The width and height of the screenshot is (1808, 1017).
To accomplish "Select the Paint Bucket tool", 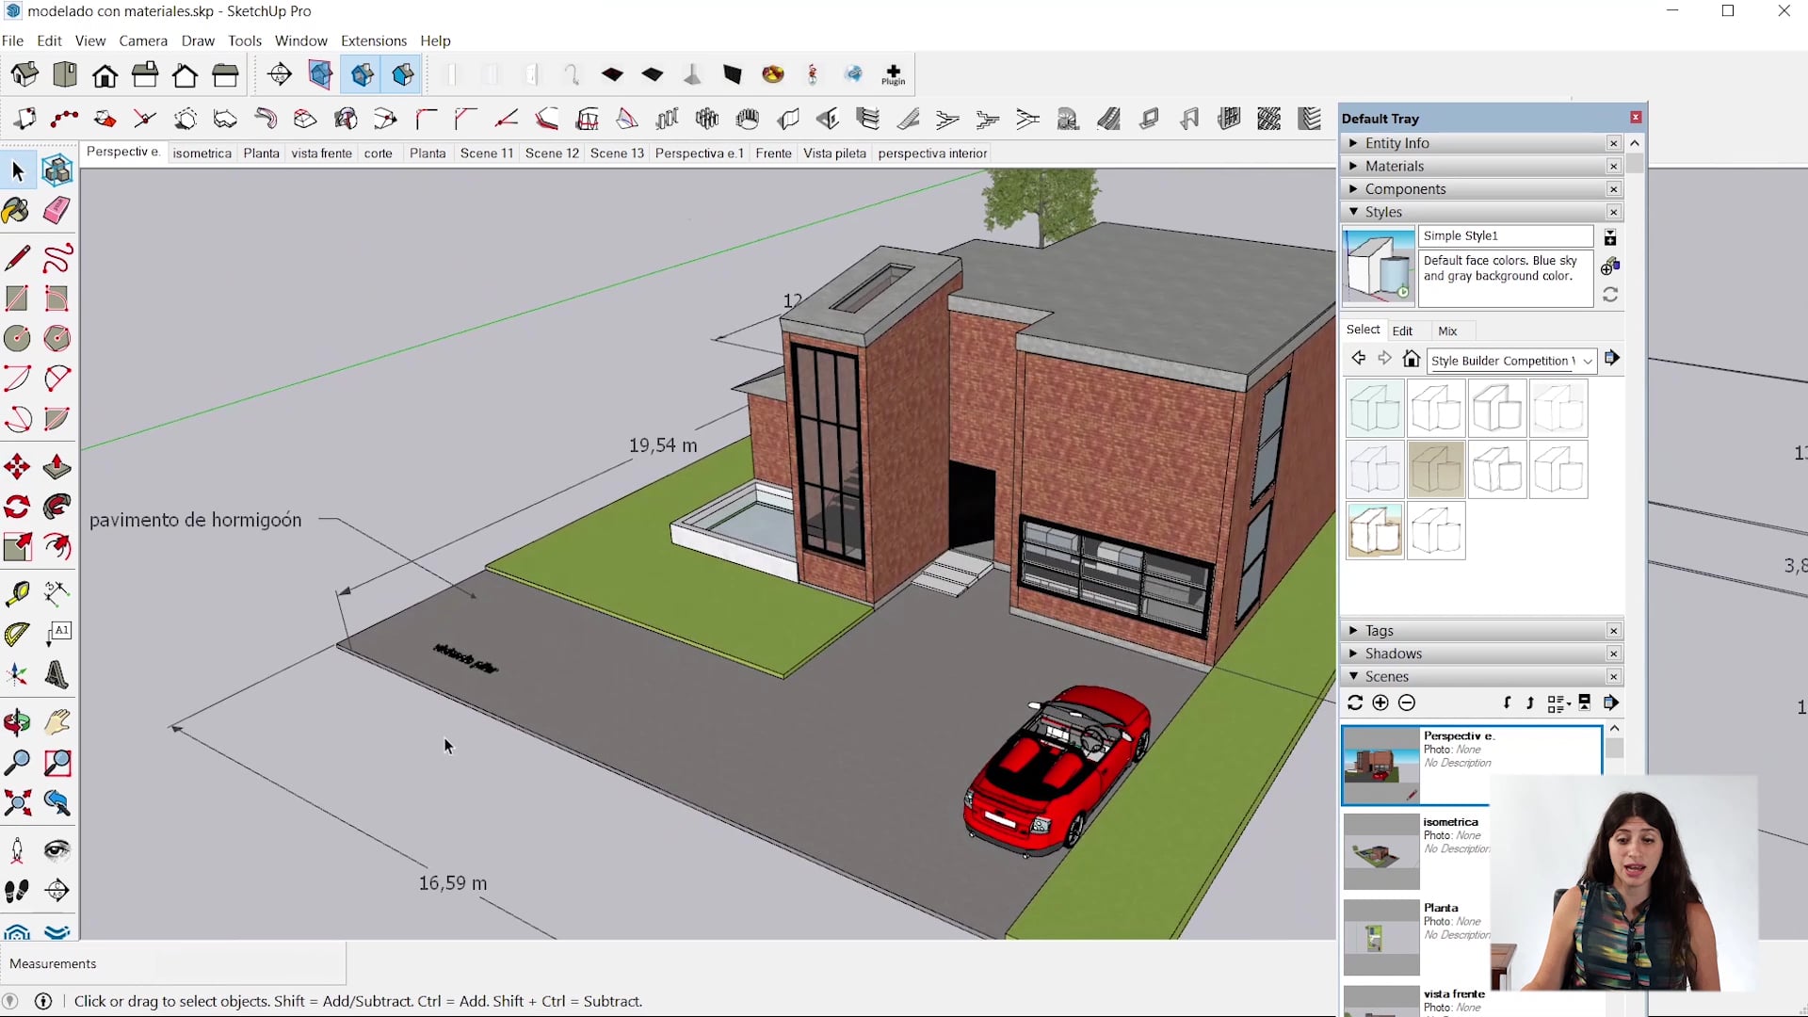I will coord(16,211).
